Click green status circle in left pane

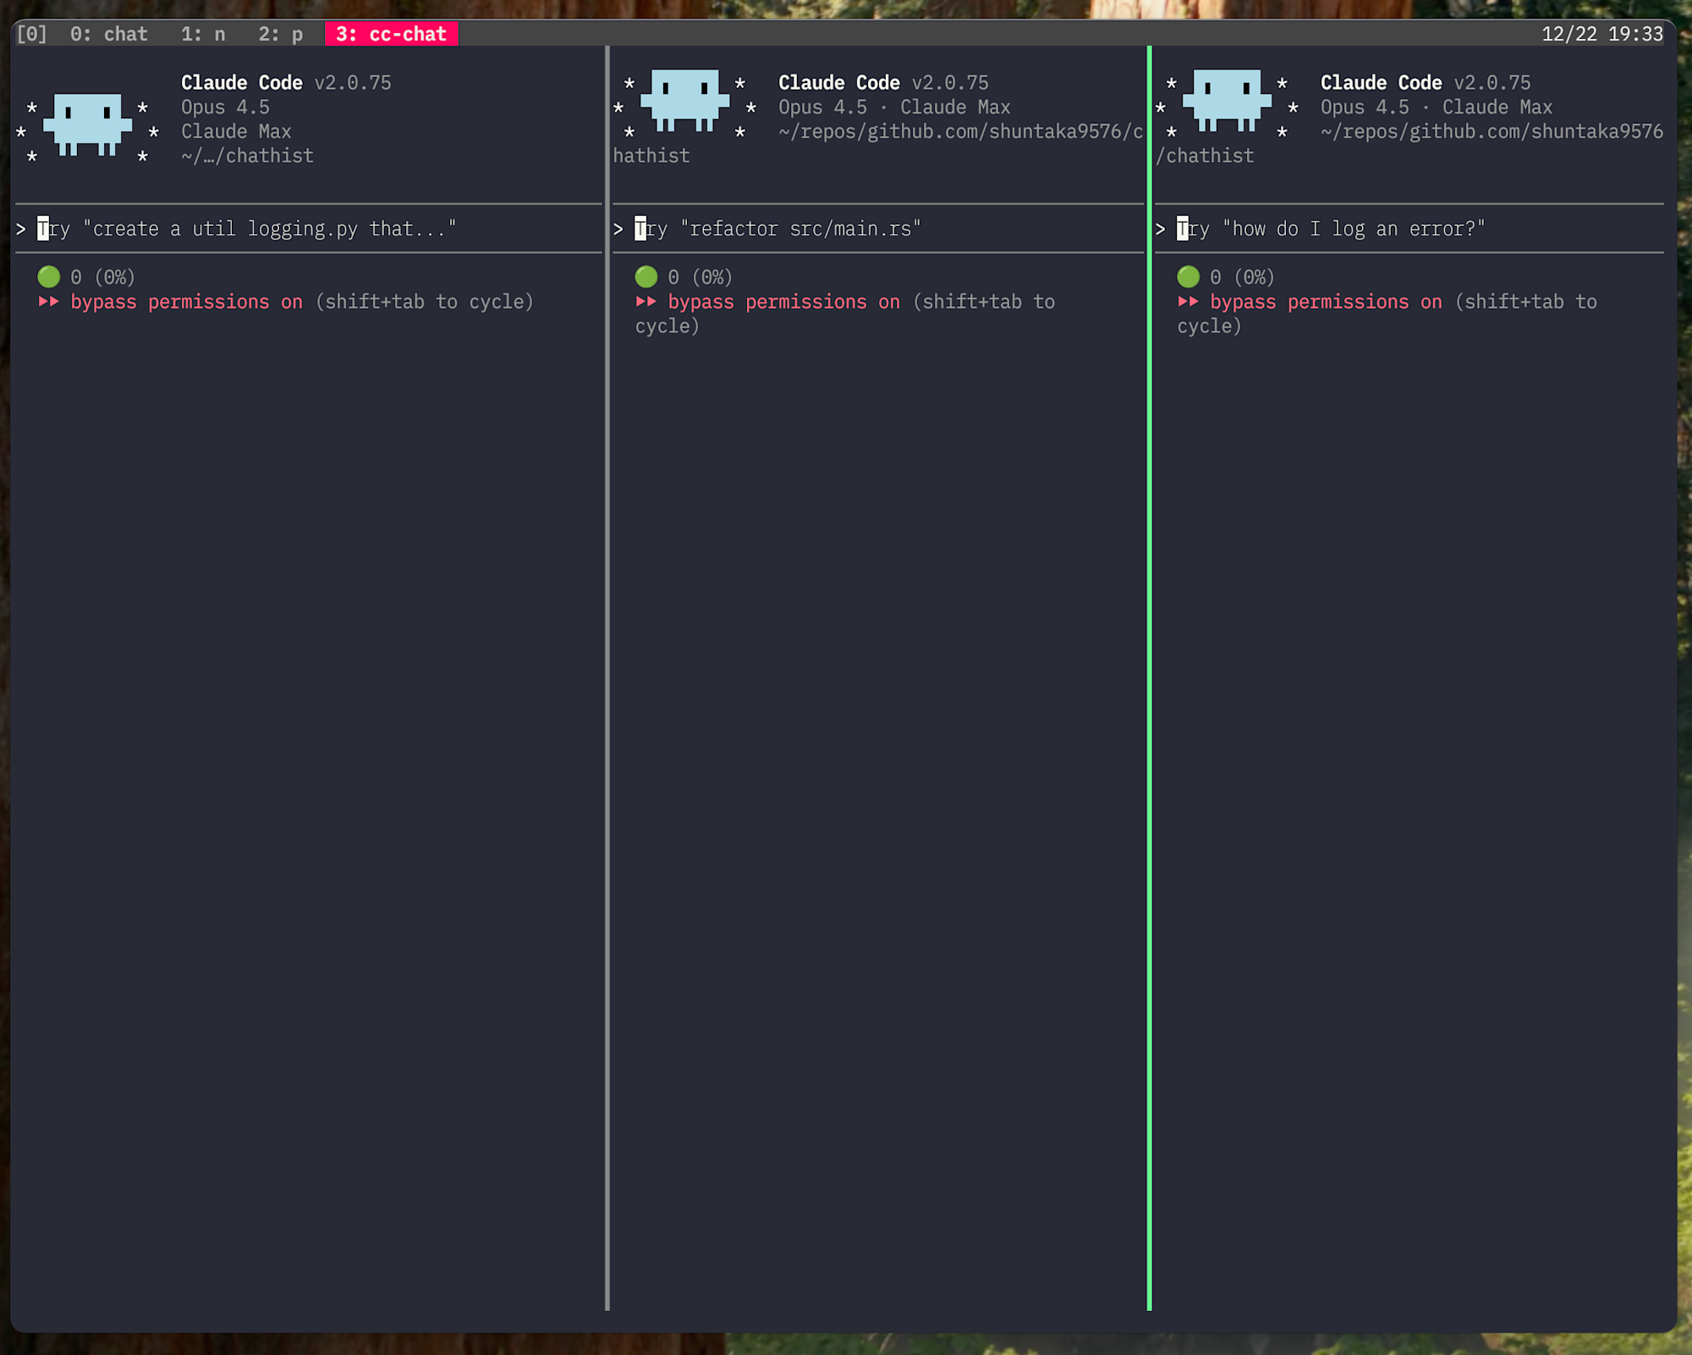[x=49, y=277]
